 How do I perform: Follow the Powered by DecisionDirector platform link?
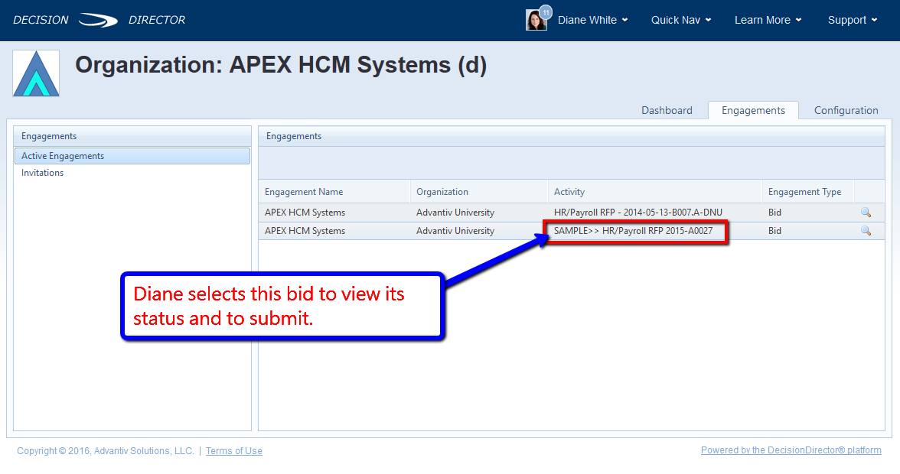pyautogui.click(x=791, y=450)
